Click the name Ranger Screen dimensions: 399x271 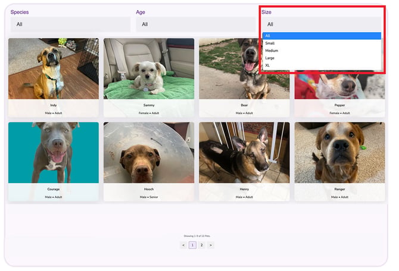[x=339, y=189]
